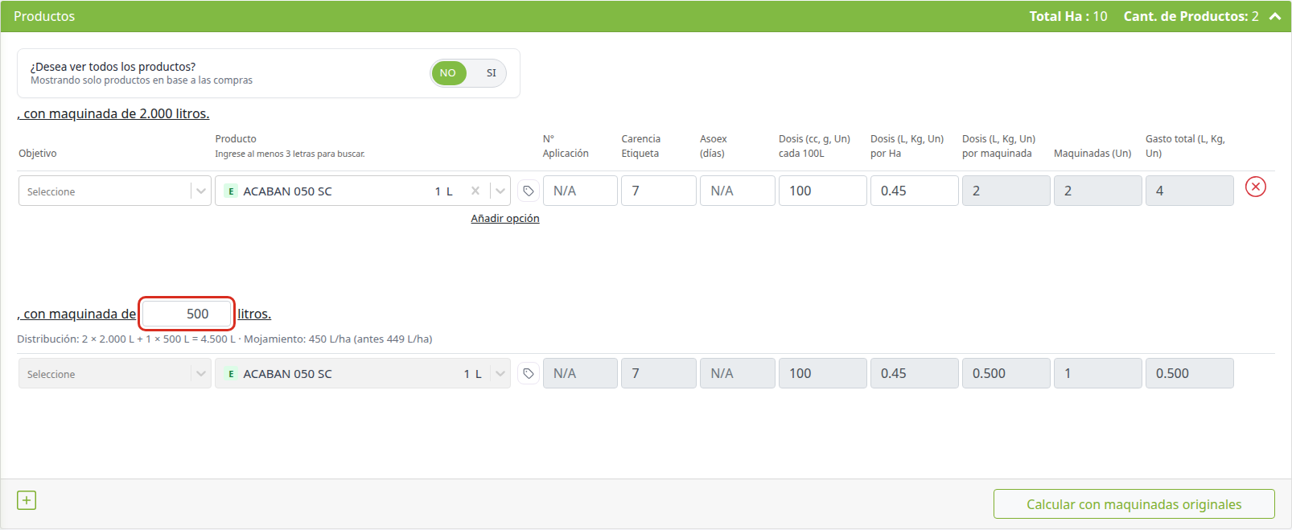Click the Distribución and Mojamiento summary line
The width and height of the screenshot is (1292, 530).
pyautogui.click(x=224, y=339)
